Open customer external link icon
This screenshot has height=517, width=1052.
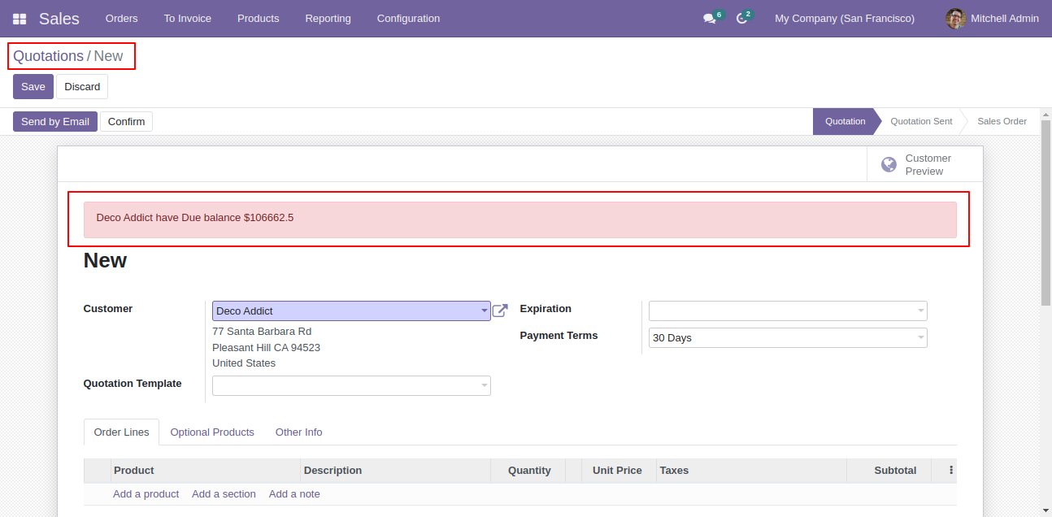(x=500, y=311)
